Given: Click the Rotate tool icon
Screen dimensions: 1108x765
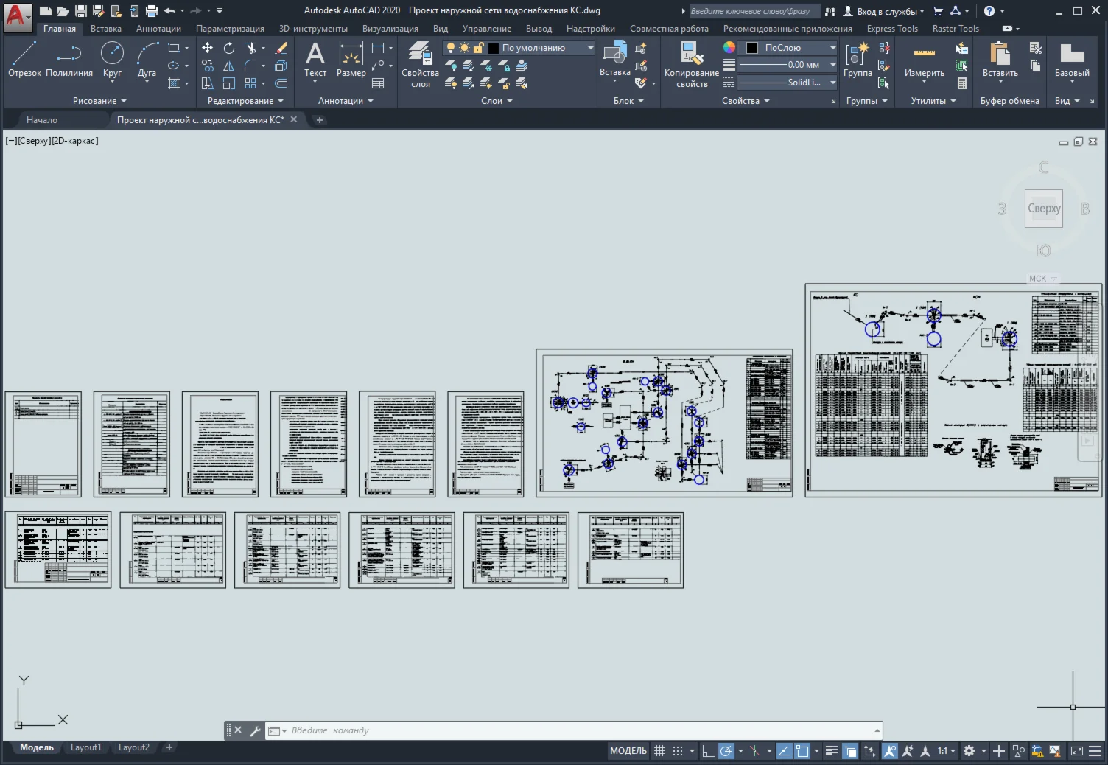Looking at the screenshot, I should [x=229, y=48].
